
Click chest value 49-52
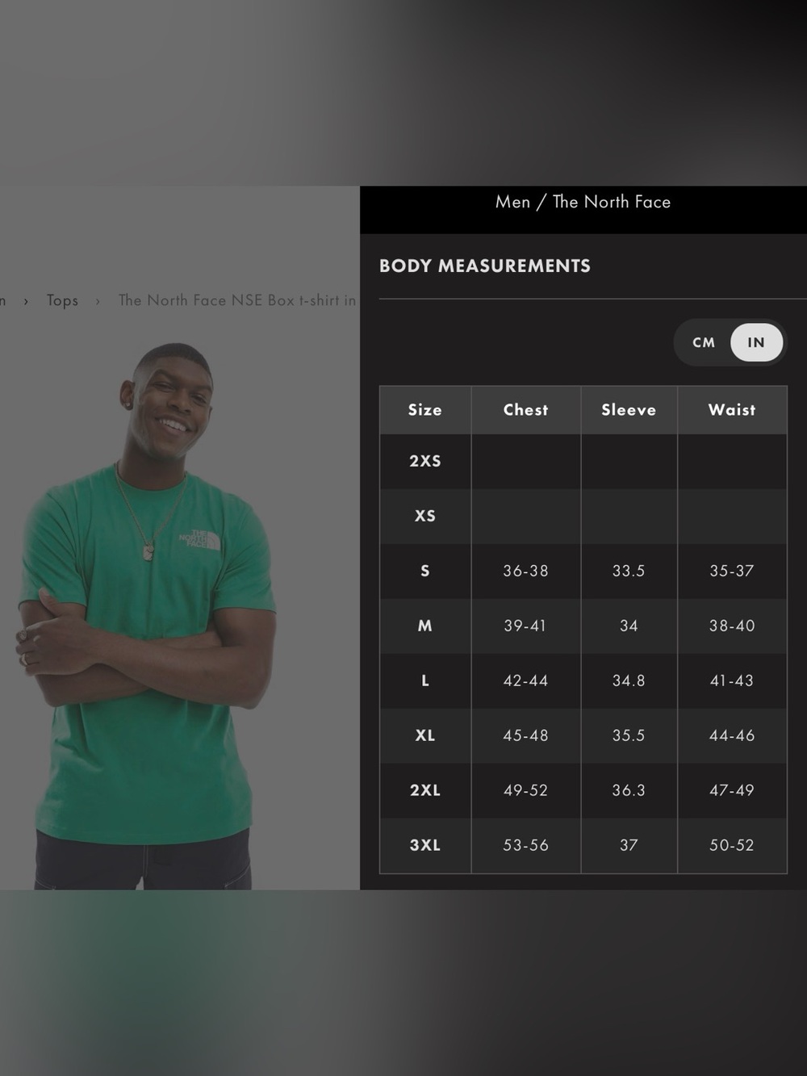(526, 790)
